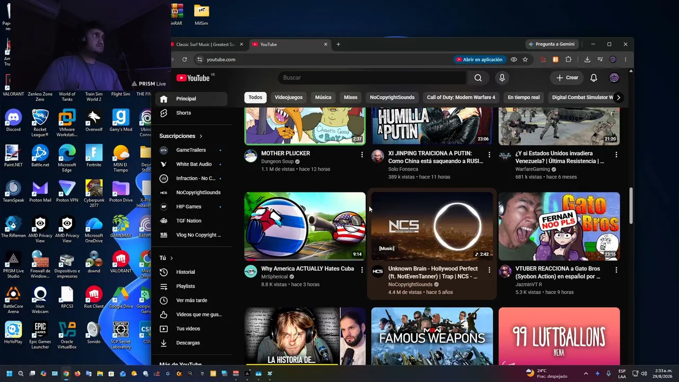The height and width of the screenshot is (382, 679).
Task: Open the Chrome three-dot menu
Action: 625,59
